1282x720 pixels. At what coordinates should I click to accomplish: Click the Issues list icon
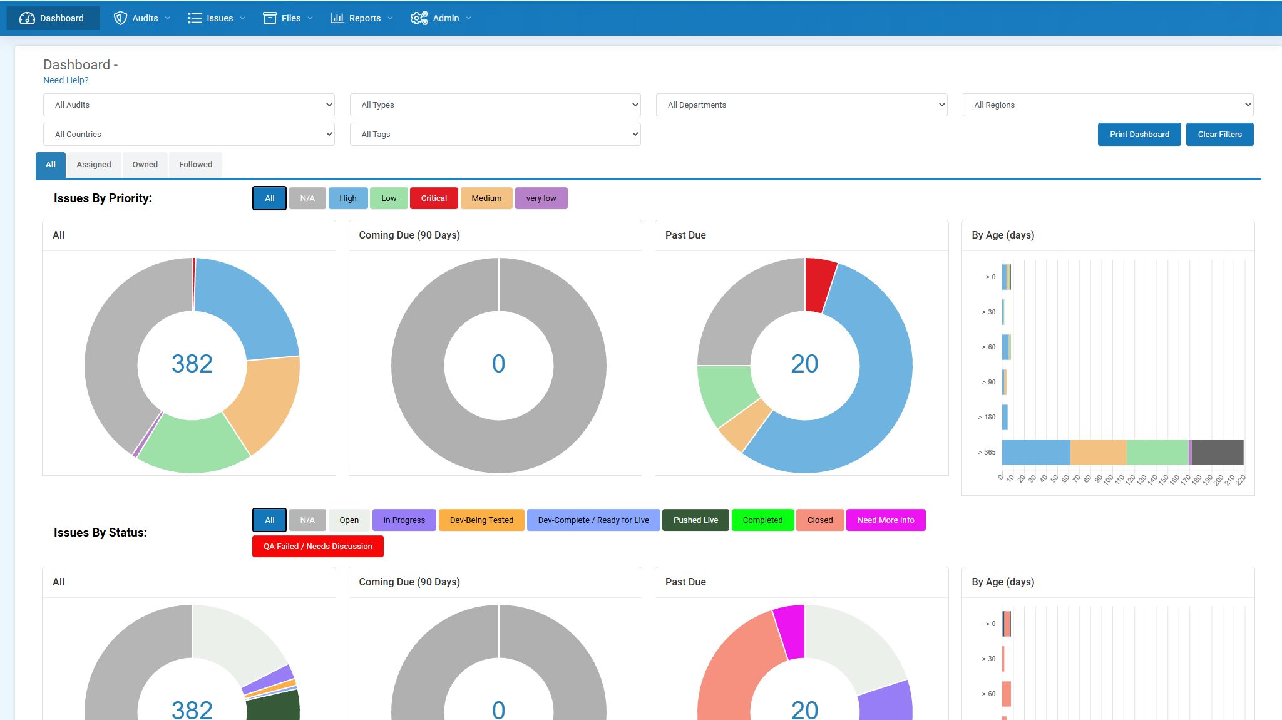(x=195, y=18)
